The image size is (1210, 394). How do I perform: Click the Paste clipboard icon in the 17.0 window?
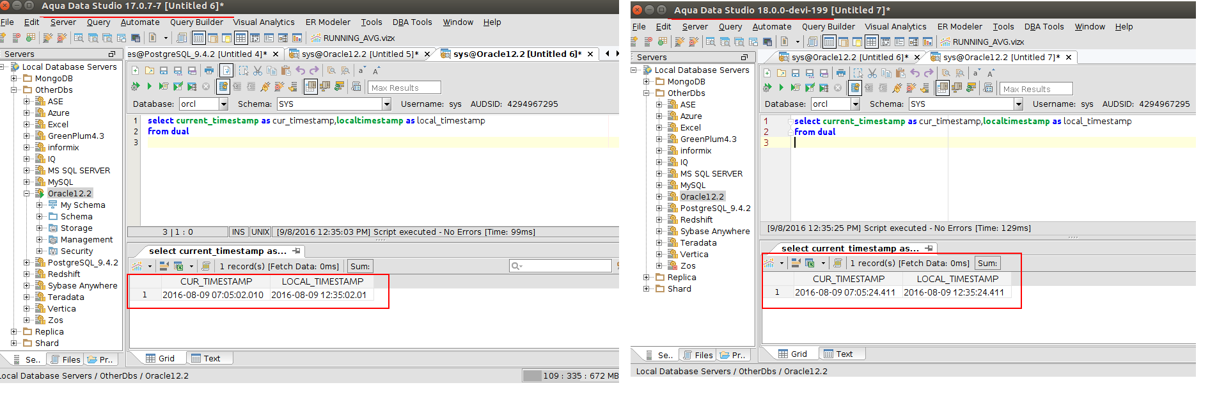click(x=286, y=70)
